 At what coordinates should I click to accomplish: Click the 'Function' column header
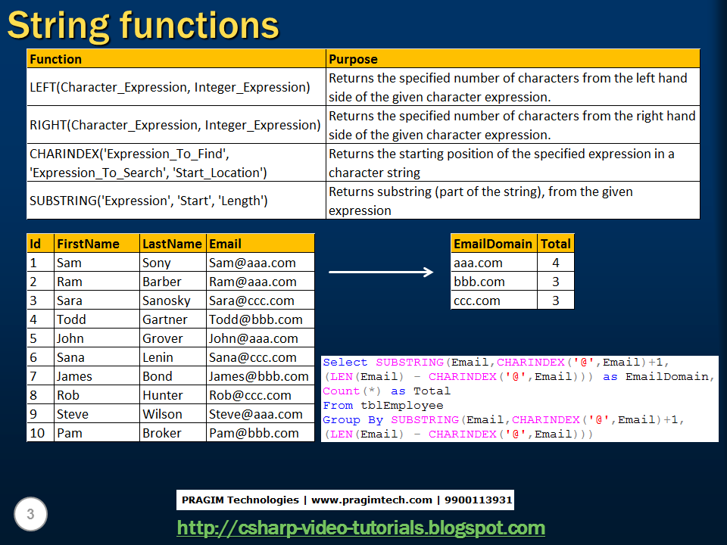pos(176,59)
